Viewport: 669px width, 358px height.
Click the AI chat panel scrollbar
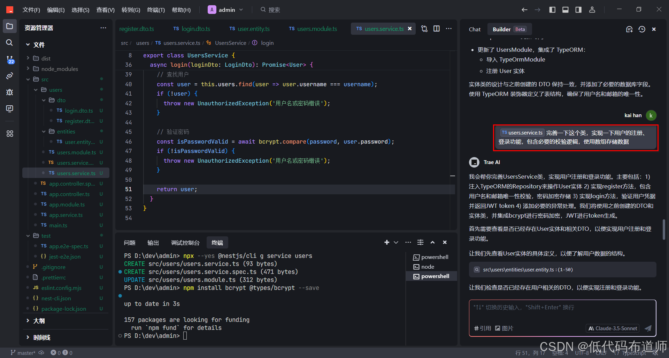[664, 229]
